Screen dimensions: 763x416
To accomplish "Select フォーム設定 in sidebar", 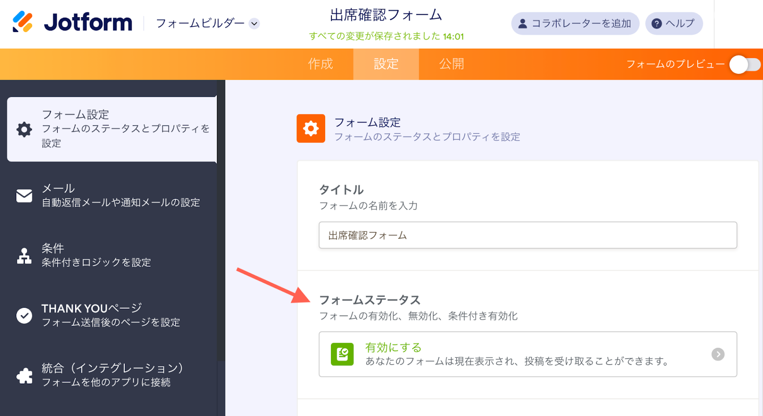I will point(112,129).
